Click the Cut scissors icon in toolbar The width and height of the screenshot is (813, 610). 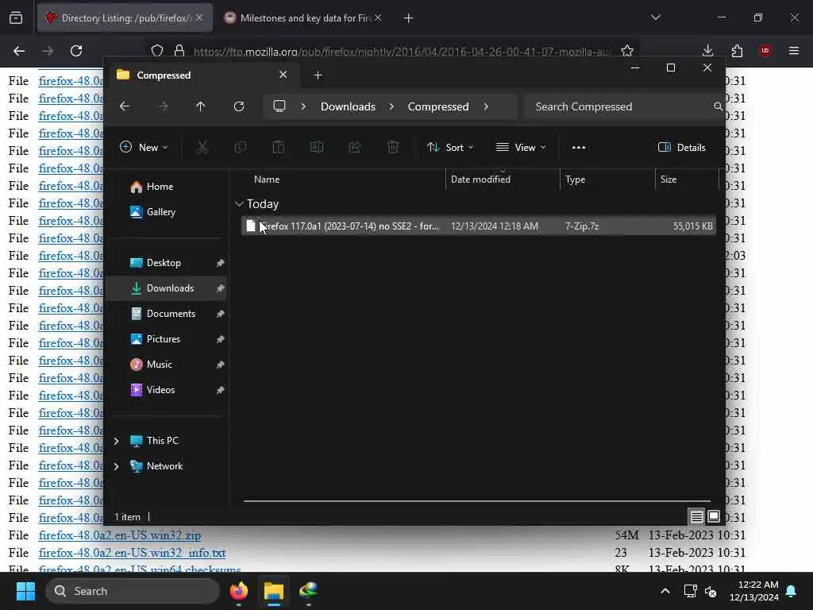point(202,147)
